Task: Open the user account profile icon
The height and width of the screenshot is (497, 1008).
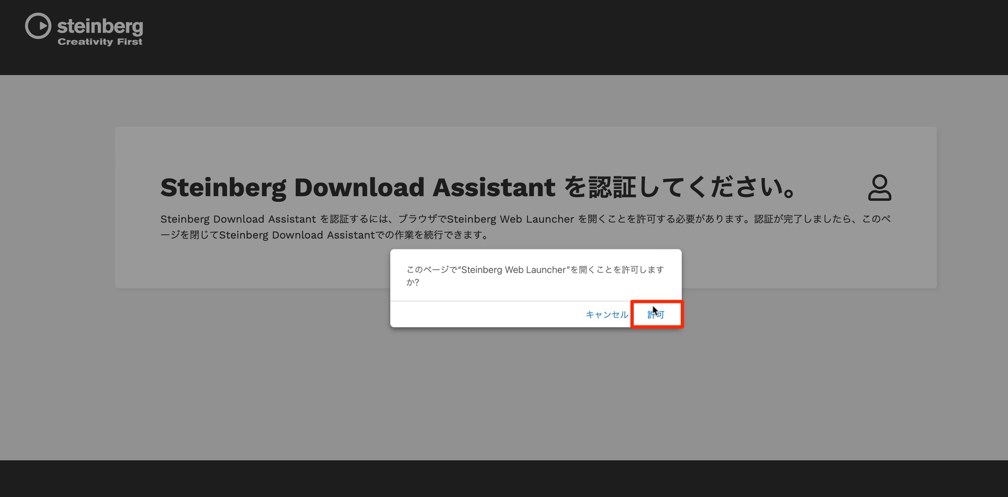Action: pos(879,188)
